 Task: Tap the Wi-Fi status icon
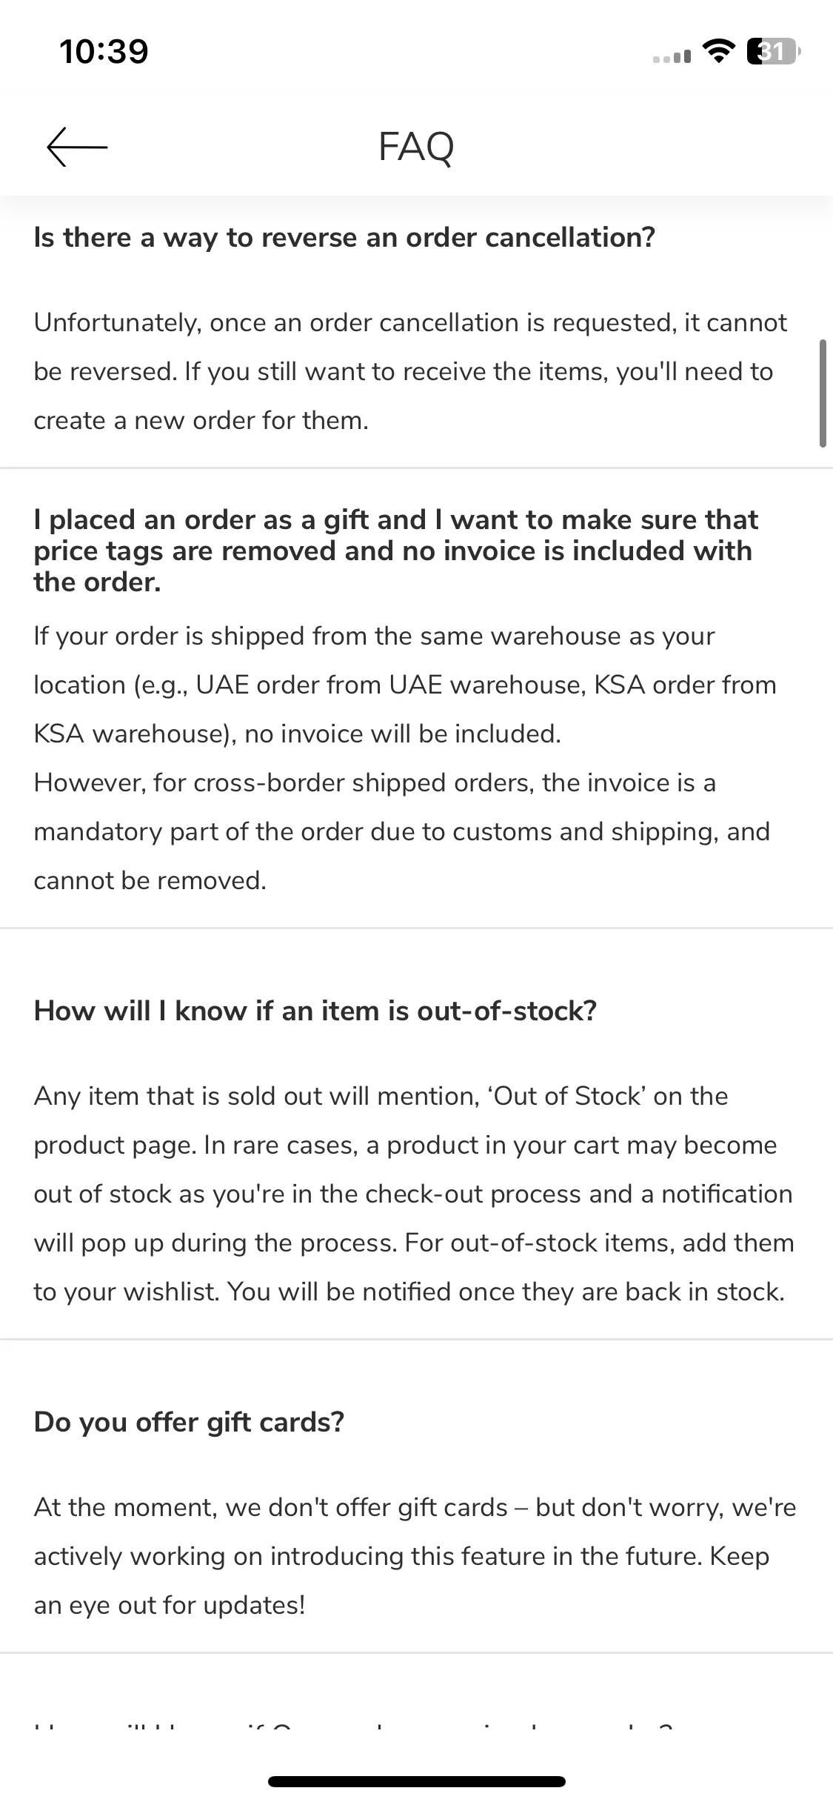pos(717,51)
